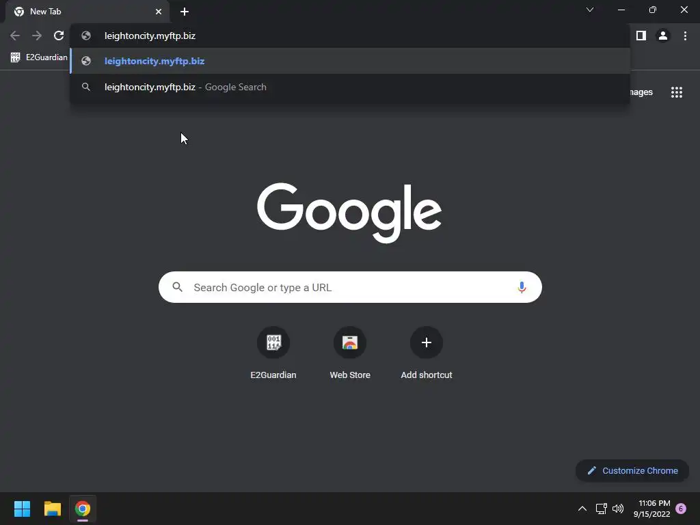Start voice search with microphone icon
This screenshot has height=525, width=700.
tap(522, 287)
